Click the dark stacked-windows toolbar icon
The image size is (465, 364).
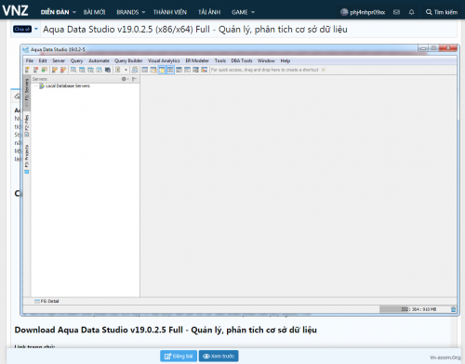[x=108, y=70]
